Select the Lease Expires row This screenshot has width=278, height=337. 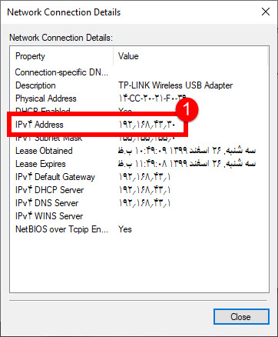[139, 164]
